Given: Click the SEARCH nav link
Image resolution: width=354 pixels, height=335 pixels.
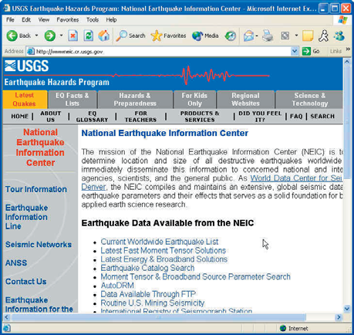Looking at the screenshot, I should [322, 117].
